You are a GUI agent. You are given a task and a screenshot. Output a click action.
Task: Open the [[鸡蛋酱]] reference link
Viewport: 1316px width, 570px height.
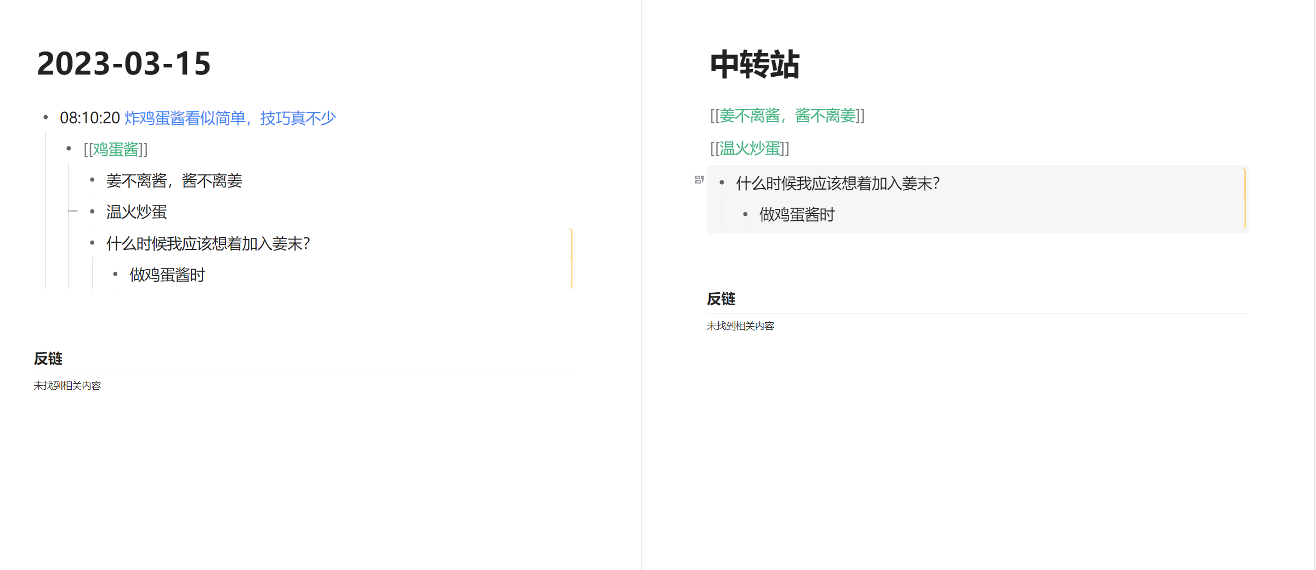[x=116, y=149]
